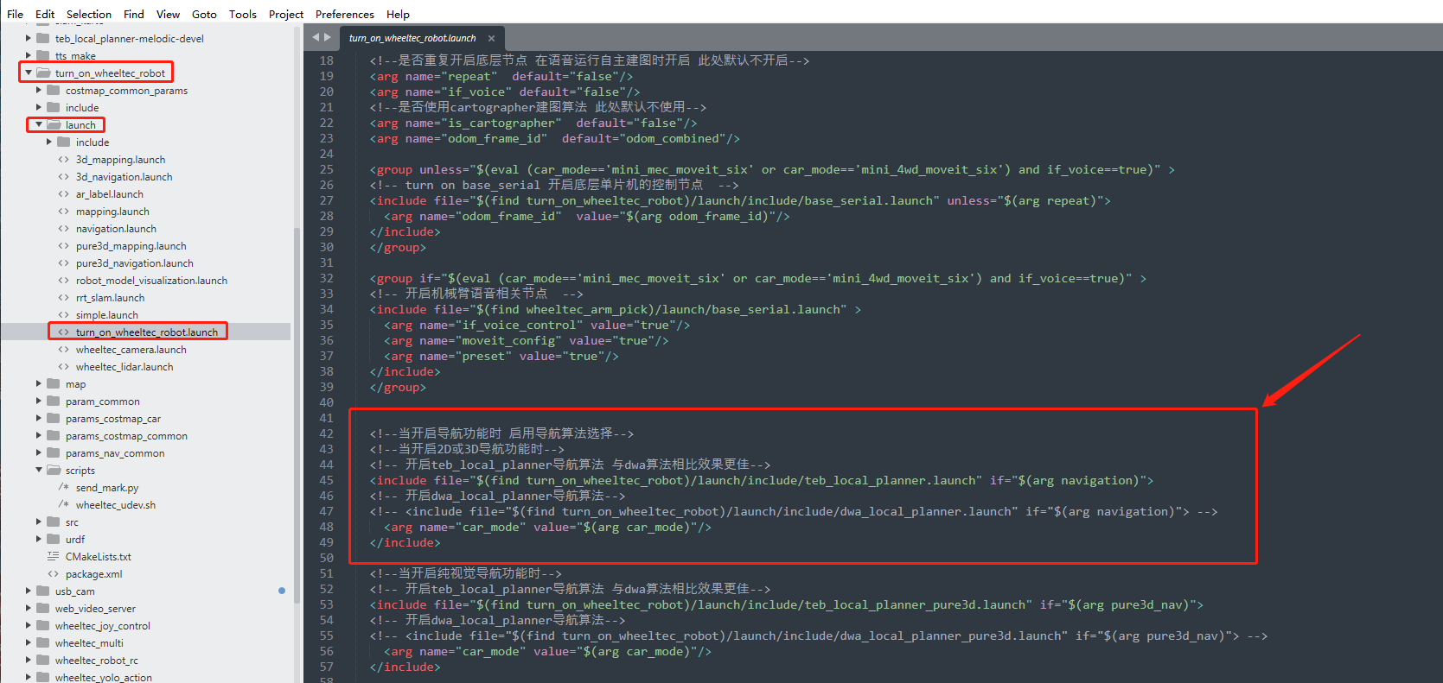Click the file icon of simple.launch
Screen dimensions: 1443x683
tap(64, 315)
